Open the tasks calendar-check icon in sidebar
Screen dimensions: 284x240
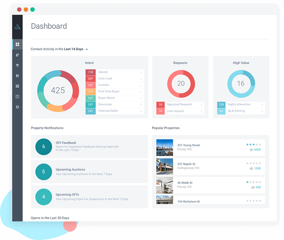coord(17,96)
